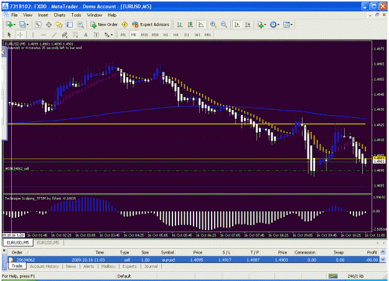Viewport: 389px width, 281px height.
Task: Switch timeframe to D1
Action: 187,35
